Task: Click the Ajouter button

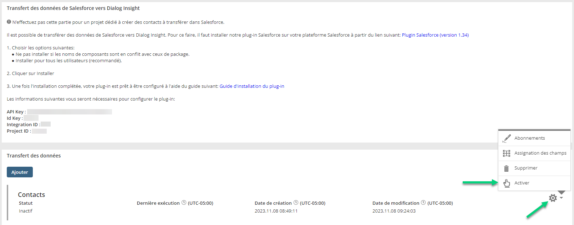Action: [x=20, y=172]
